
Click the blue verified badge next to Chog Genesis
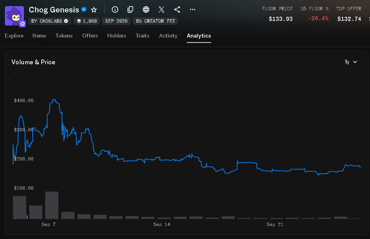84,9
